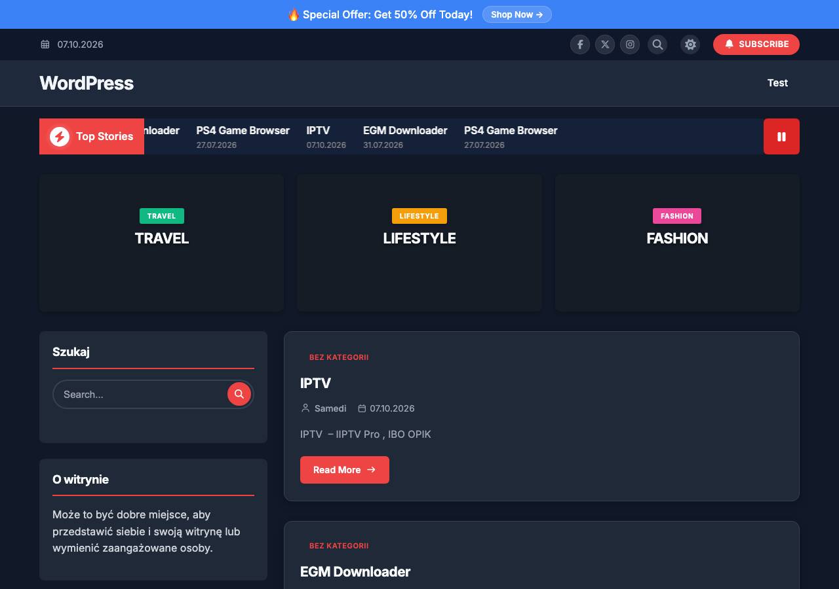This screenshot has width=839, height=589.
Task: Click the Read More button on the IPTV post
Action: pyautogui.click(x=345, y=470)
